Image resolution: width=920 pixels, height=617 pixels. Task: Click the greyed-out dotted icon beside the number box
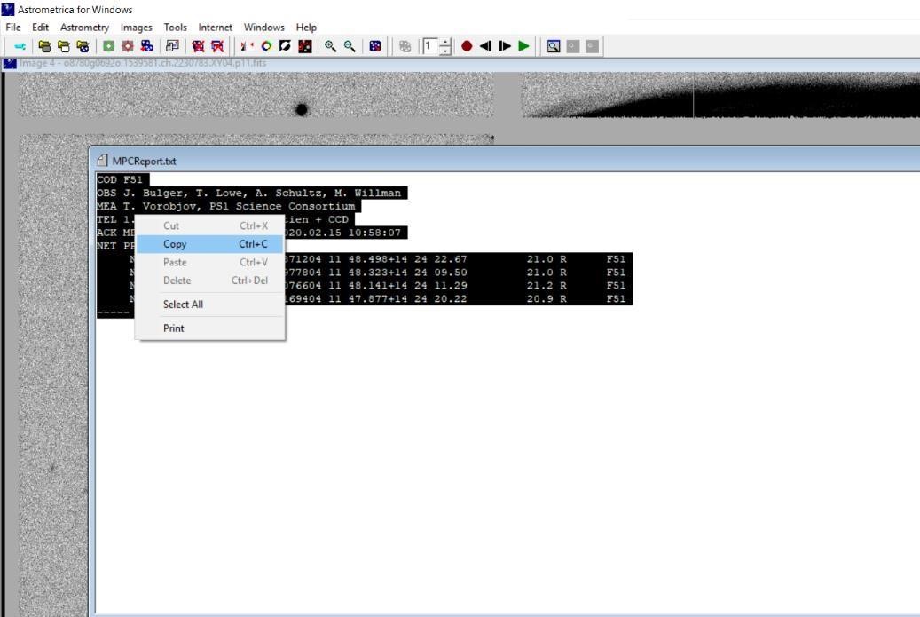coord(405,46)
